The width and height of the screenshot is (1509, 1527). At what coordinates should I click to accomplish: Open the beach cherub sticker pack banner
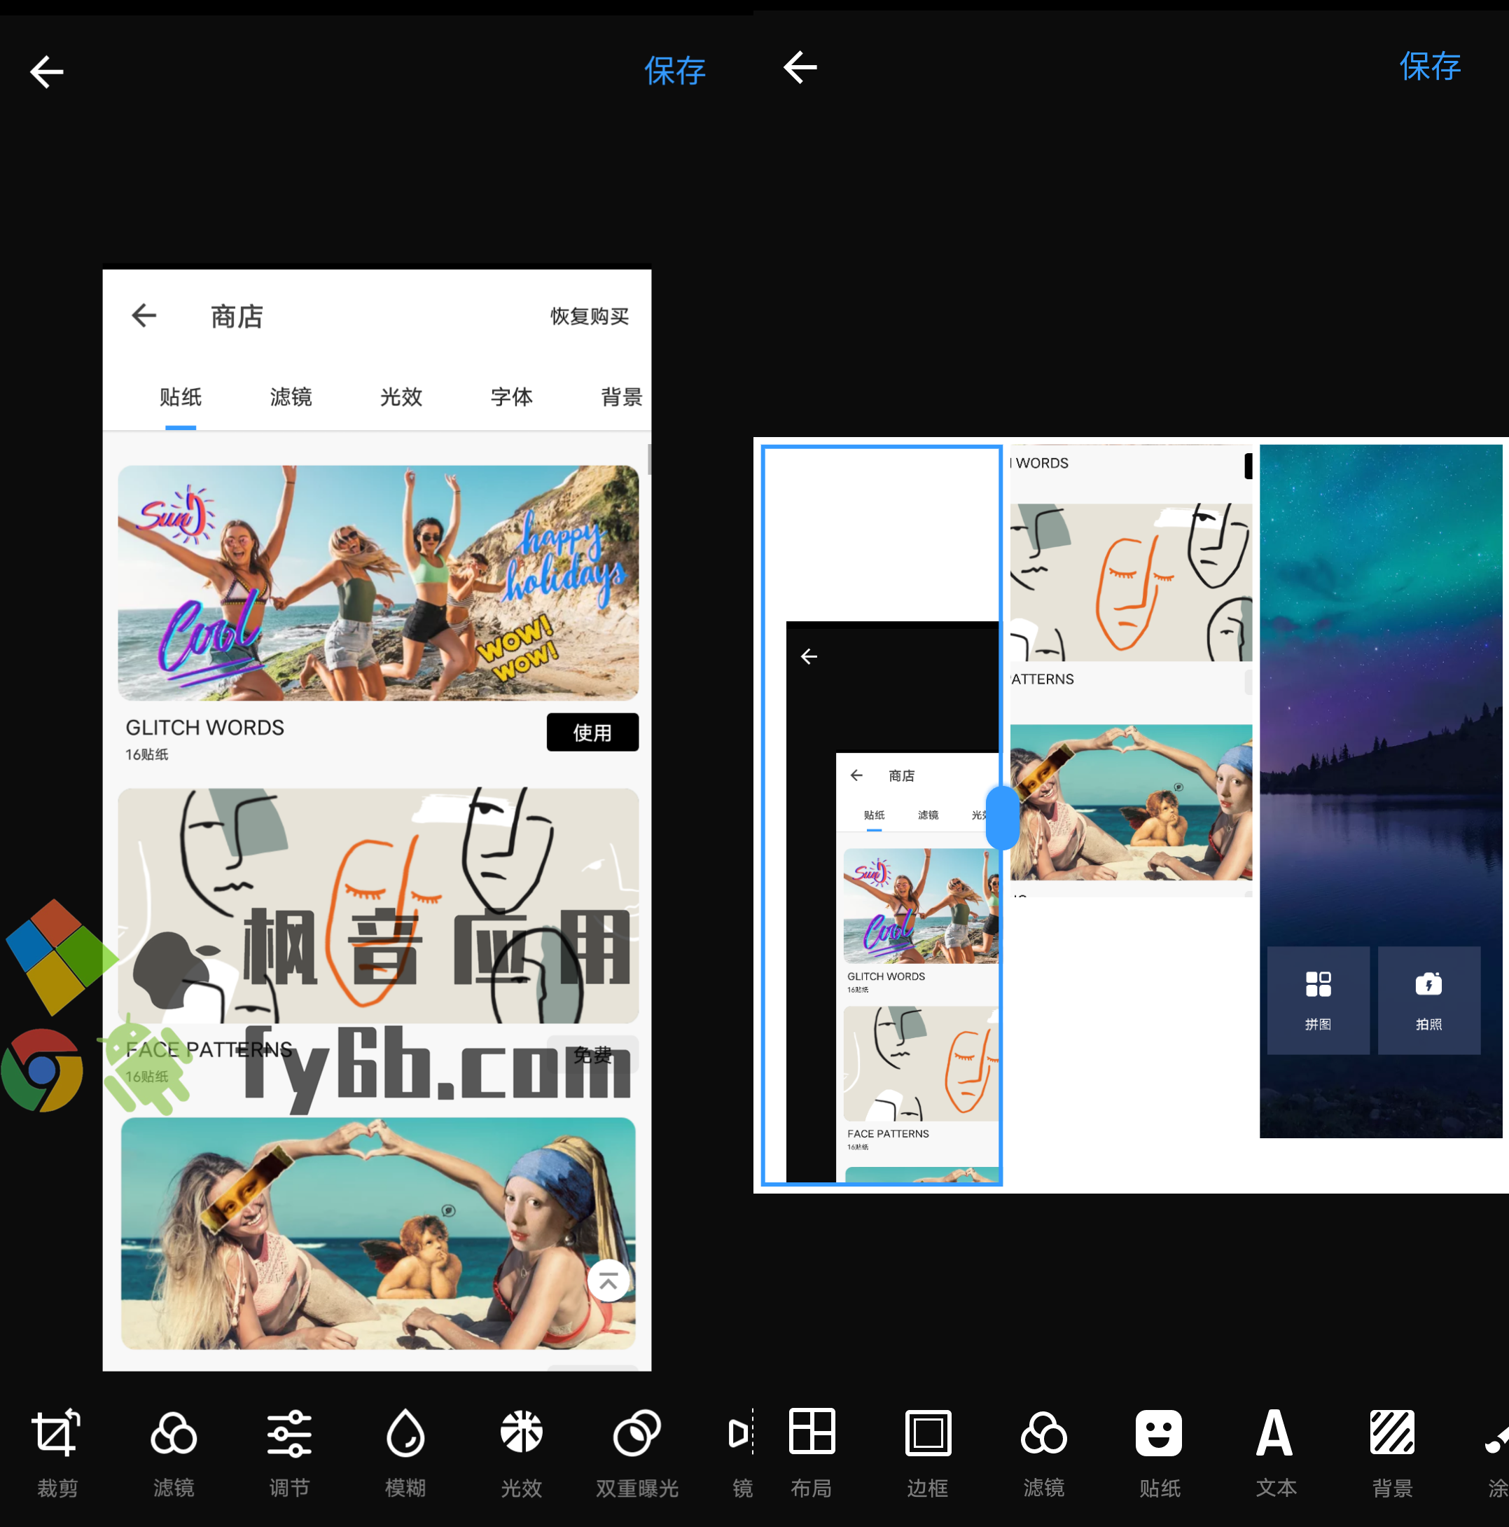[x=378, y=1233]
